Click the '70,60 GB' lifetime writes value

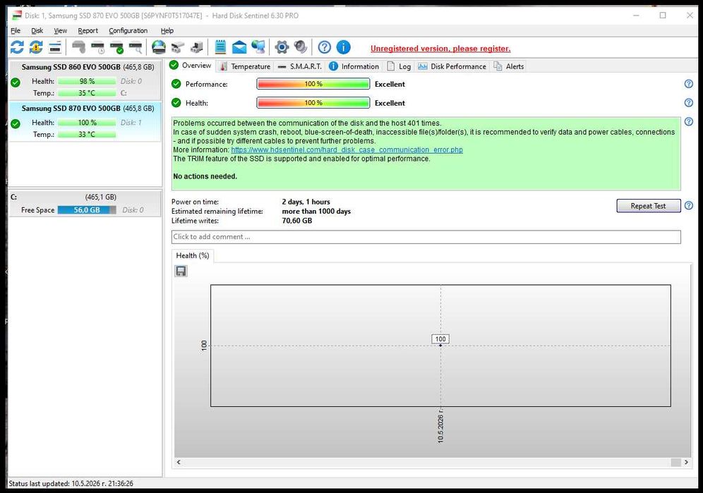click(297, 221)
